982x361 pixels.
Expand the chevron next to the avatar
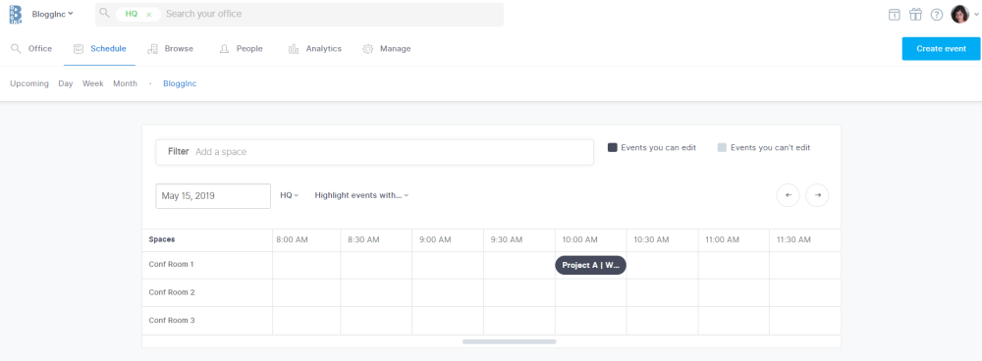point(976,15)
